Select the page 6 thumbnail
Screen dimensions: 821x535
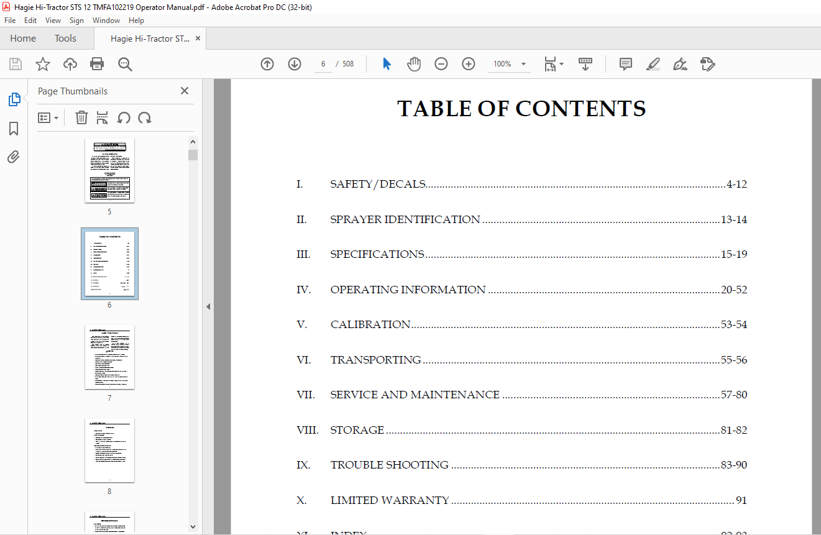[x=109, y=263]
